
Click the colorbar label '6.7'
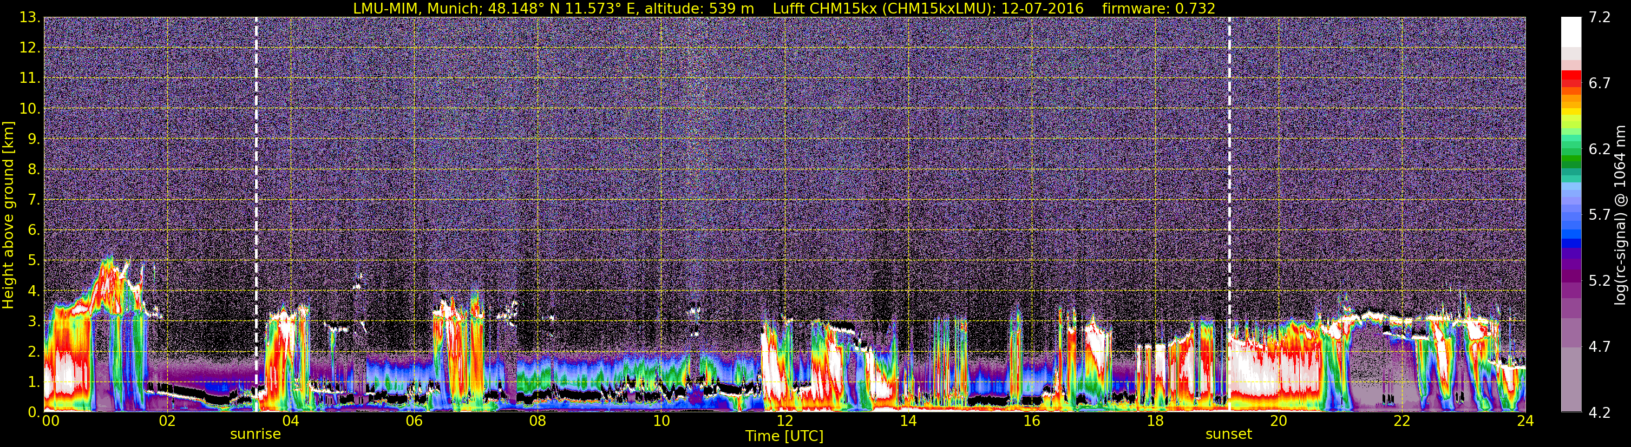point(1600,83)
